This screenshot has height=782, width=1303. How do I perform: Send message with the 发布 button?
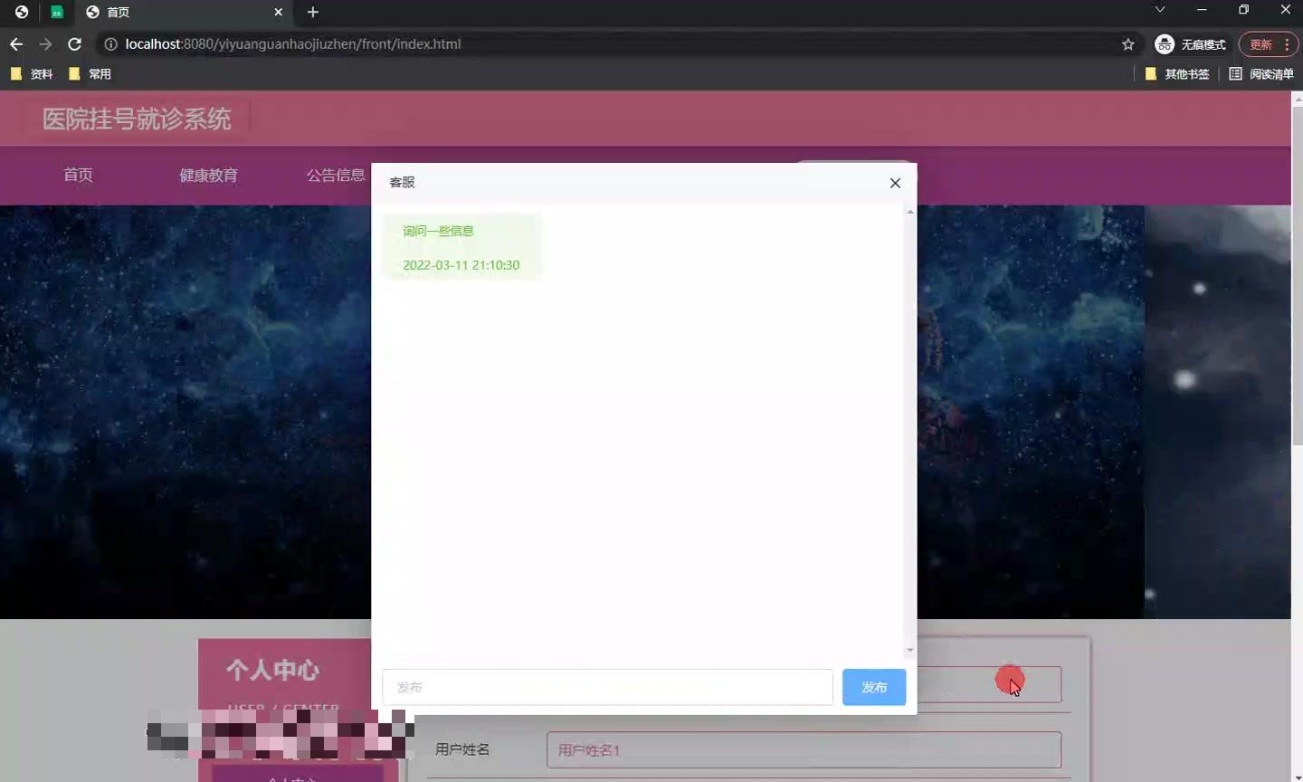[x=873, y=687]
